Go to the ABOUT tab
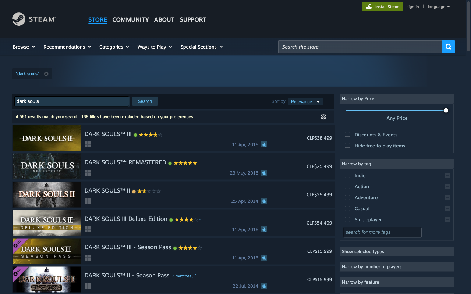The image size is (471, 294). click(164, 19)
